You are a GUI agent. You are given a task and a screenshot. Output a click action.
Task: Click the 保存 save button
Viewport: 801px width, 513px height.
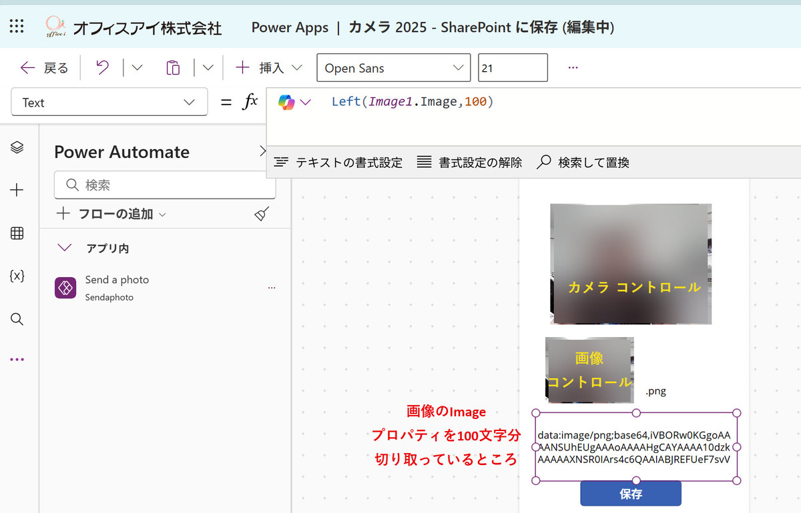(x=631, y=494)
